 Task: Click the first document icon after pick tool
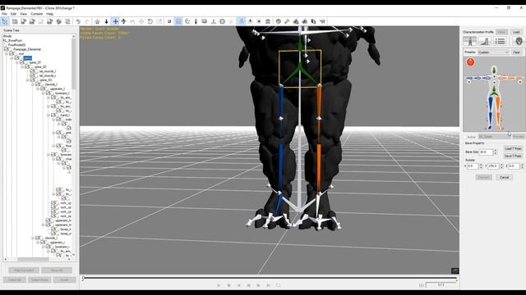coord(15,21)
